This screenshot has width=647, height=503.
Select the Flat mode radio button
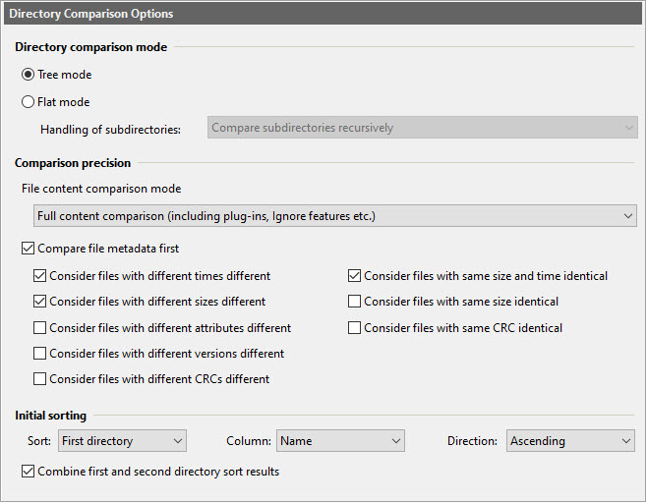(28, 101)
